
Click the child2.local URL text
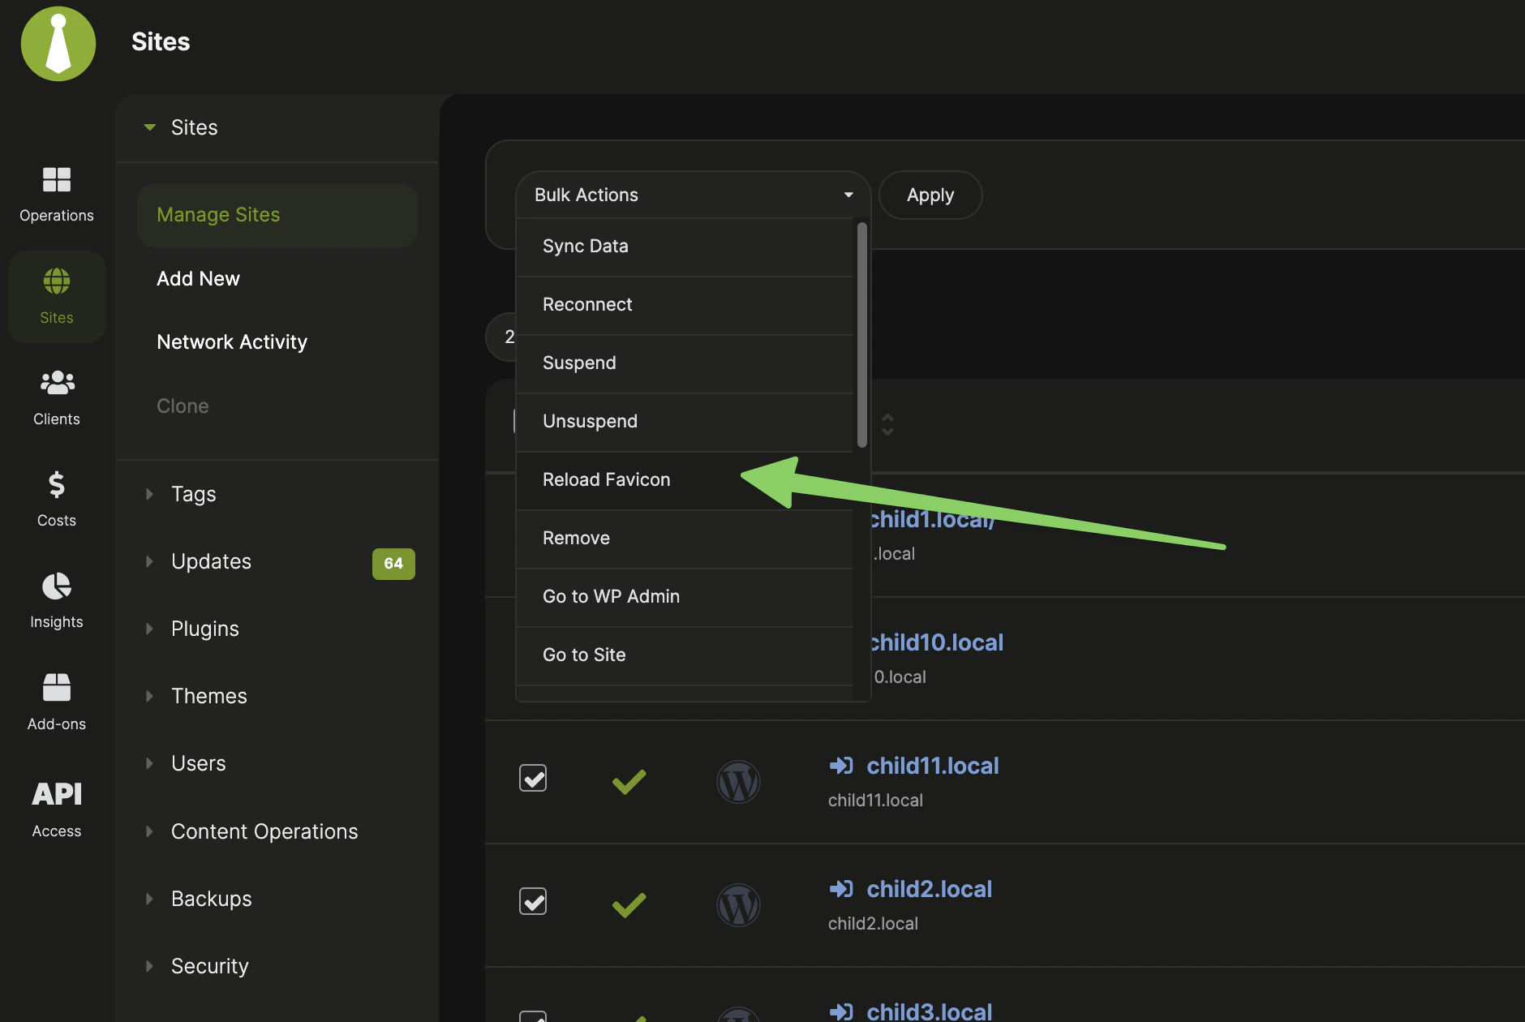point(873,924)
